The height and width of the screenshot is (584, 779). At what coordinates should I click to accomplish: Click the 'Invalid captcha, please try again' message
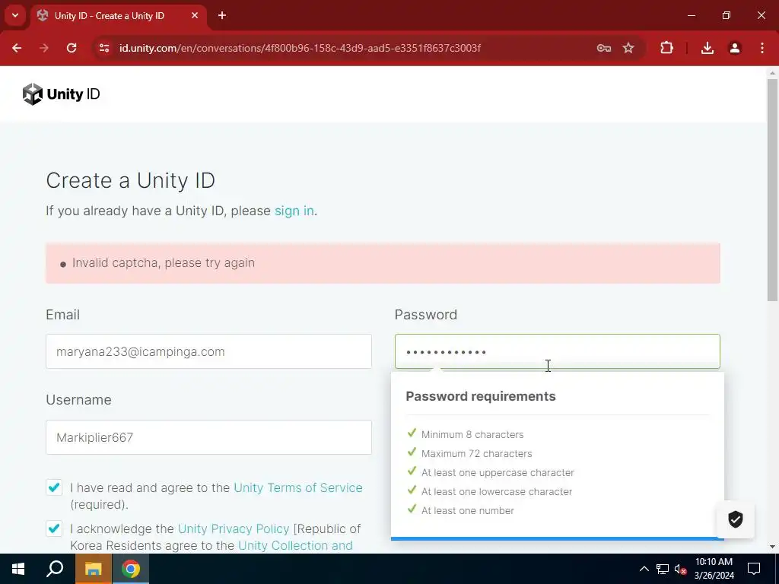point(164,262)
